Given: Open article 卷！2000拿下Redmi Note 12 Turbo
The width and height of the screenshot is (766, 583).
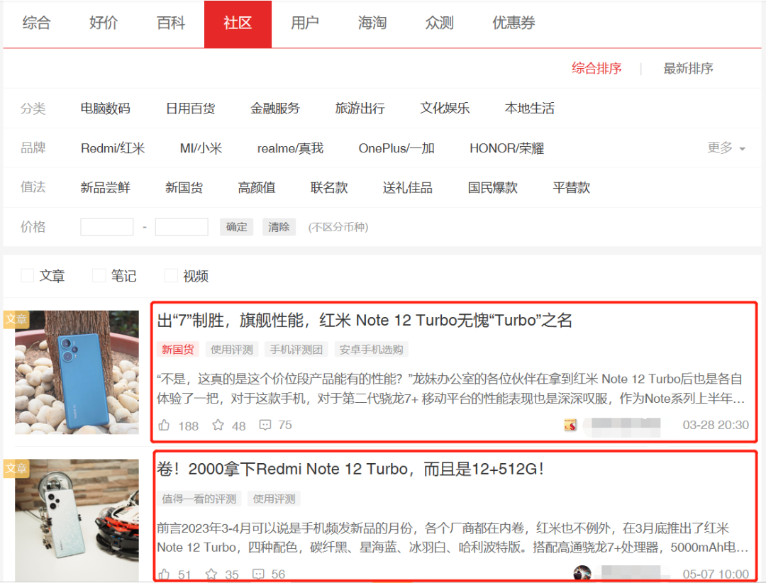Looking at the screenshot, I should (x=350, y=469).
